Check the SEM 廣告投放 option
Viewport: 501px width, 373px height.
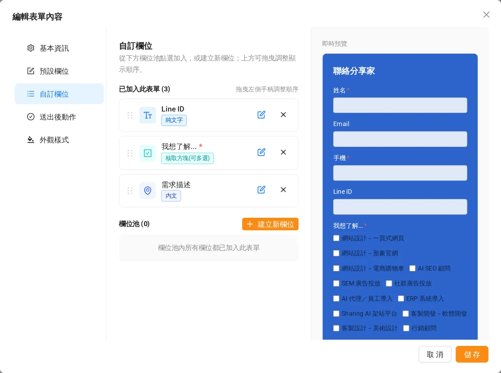336,283
